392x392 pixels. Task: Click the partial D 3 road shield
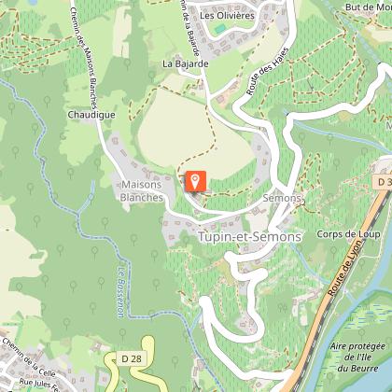pos(382,182)
